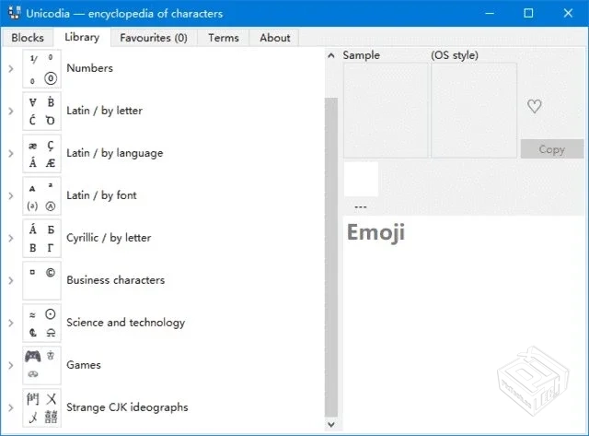This screenshot has height=436, width=589.
Task: Click the Sample label
Action: pos(361,55)
